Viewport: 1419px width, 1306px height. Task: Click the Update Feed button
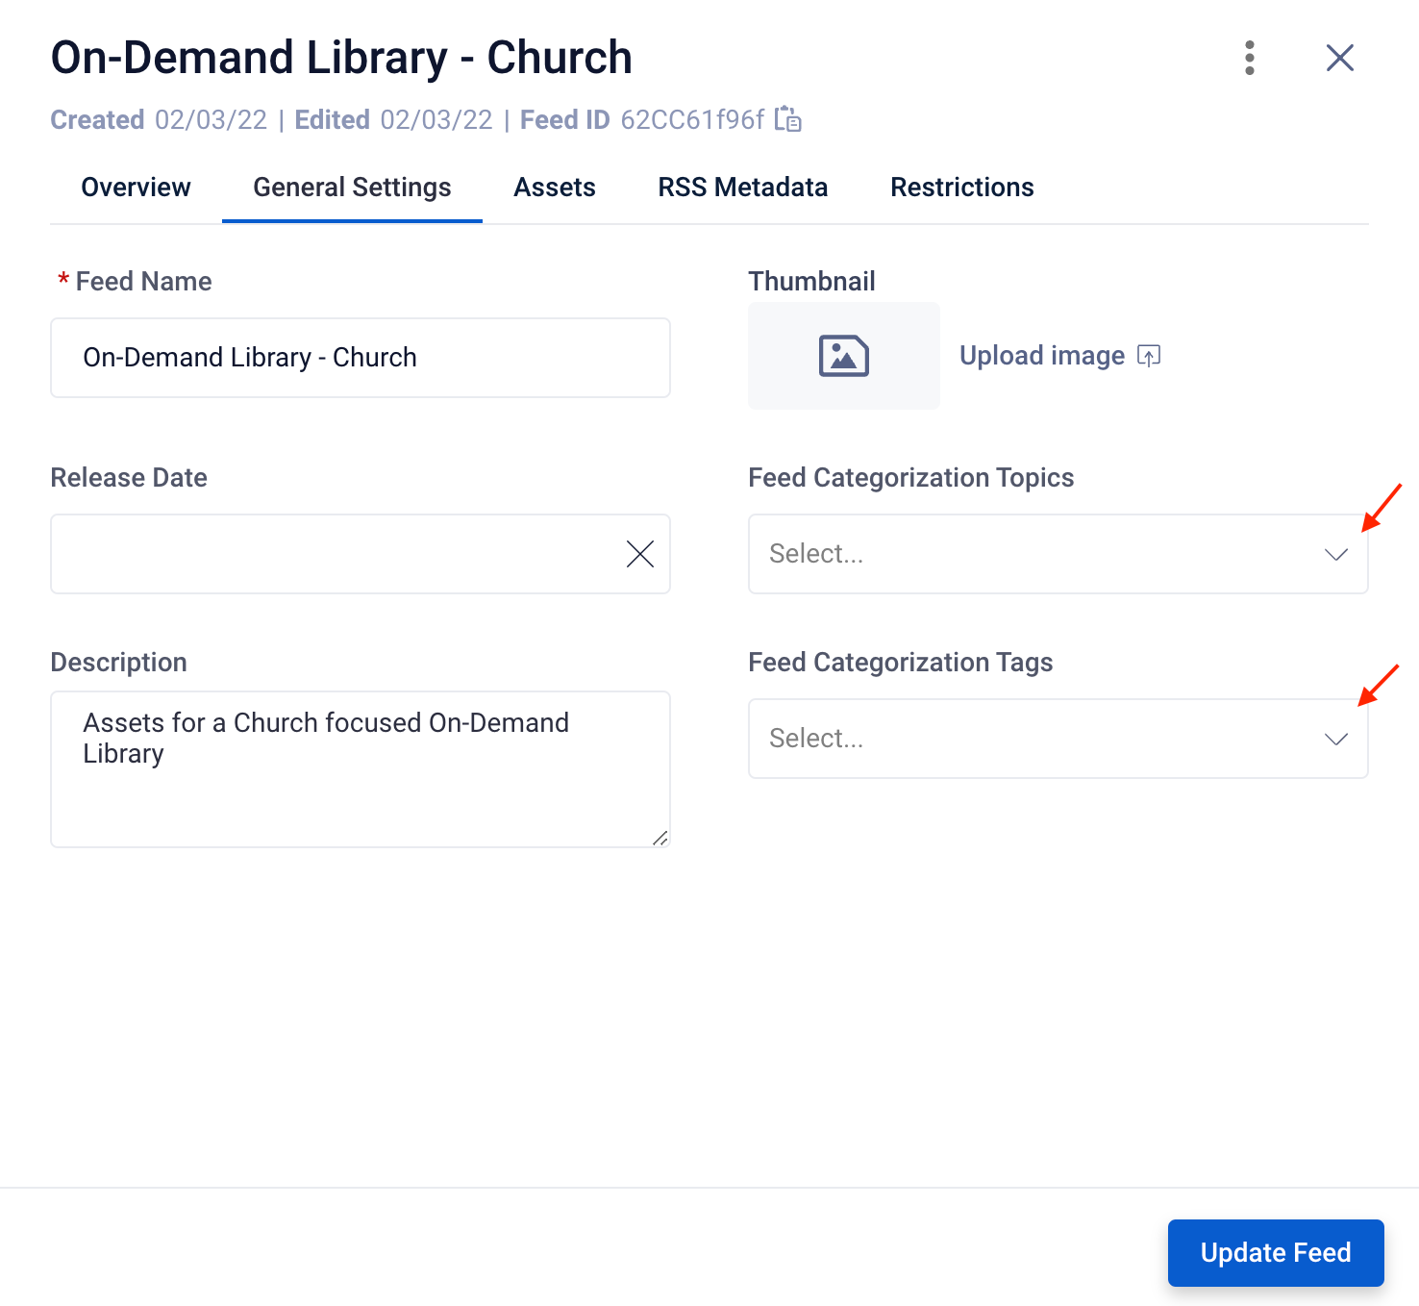coord(1276,1252)
